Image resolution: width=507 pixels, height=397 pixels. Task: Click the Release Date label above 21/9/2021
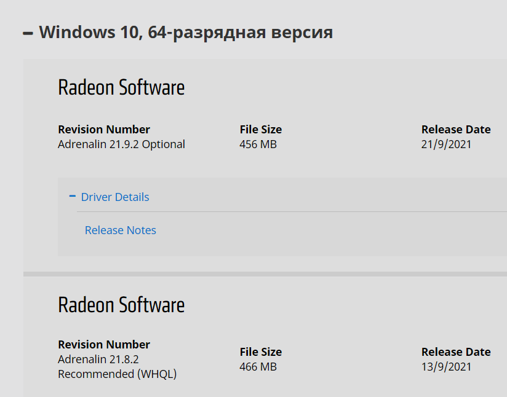click(x=456, y=130)
